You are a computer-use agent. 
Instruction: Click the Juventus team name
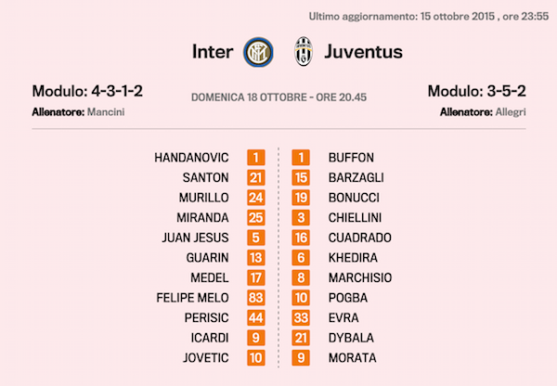pos(363,51)
